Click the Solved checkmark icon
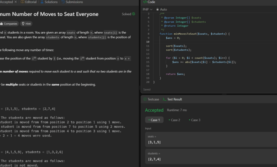The width and height of the screenshot is (277, 167). coord(134,14)
